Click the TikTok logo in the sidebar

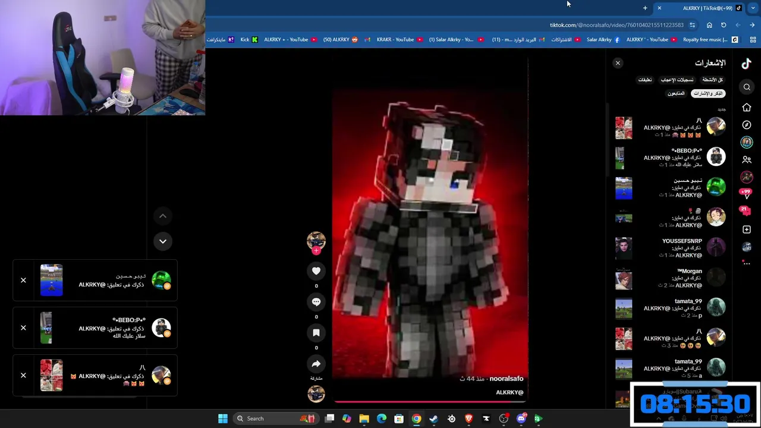point(746,63)
